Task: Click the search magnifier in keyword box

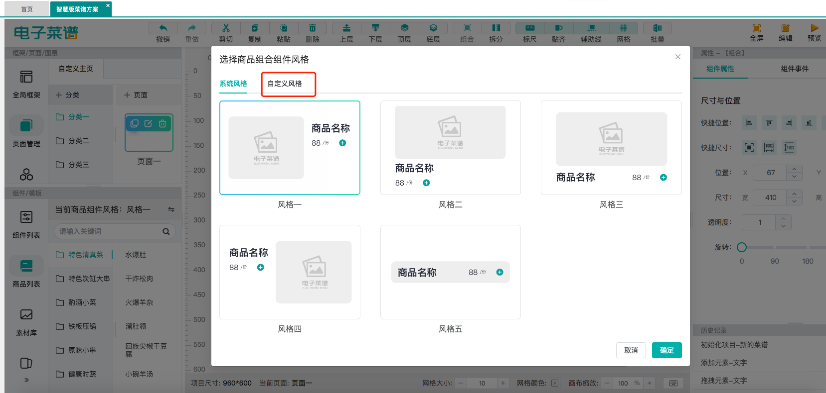Action: pyautogui.click(x=166, y=231)
